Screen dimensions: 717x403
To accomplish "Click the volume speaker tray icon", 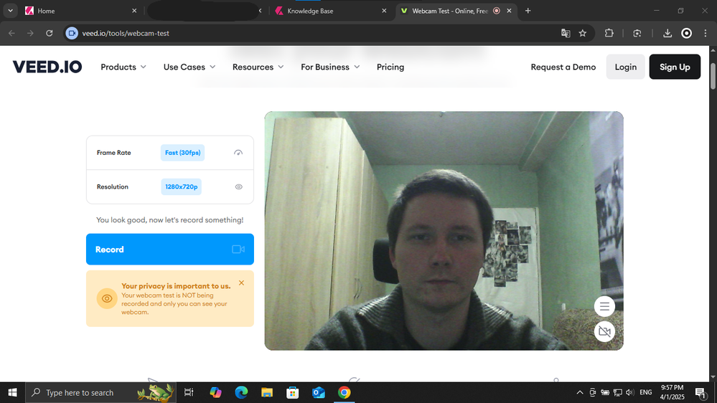I will pos(629,392).
